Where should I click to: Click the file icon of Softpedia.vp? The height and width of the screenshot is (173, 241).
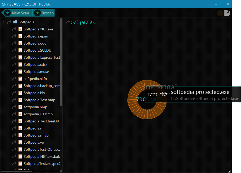pyautogui.click(x=20, y=142)
